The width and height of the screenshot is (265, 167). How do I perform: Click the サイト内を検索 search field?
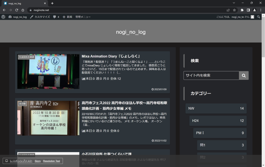click(211, 75)
